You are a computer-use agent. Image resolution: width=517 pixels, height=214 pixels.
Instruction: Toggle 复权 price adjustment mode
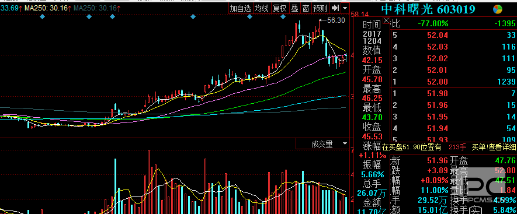279,8
